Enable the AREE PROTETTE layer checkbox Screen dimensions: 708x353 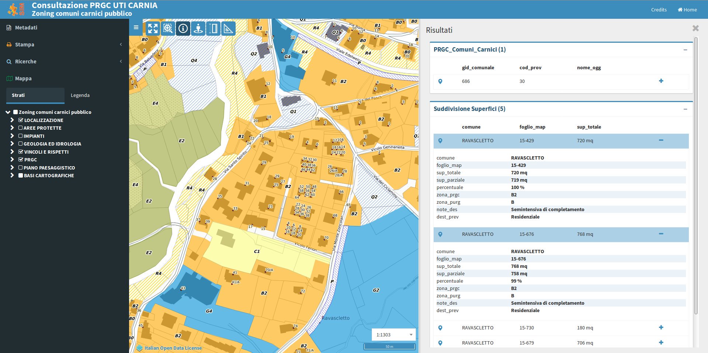click(20, 128)
